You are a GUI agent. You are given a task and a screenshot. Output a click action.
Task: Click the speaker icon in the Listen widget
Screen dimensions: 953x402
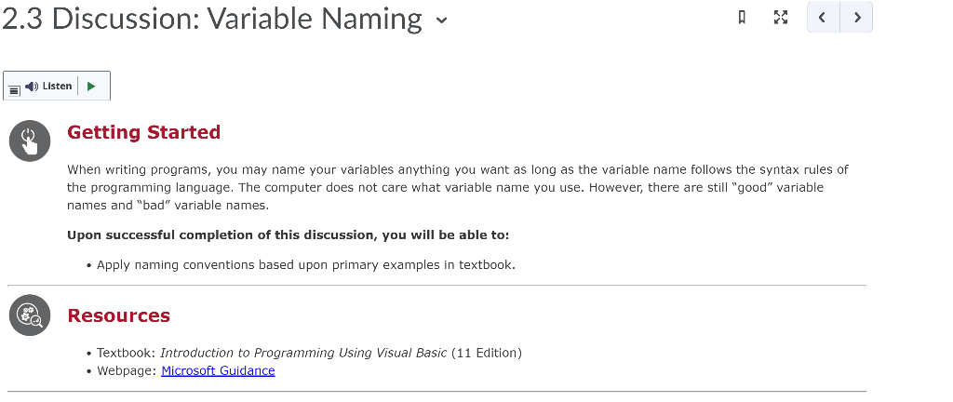click(32, 87)
